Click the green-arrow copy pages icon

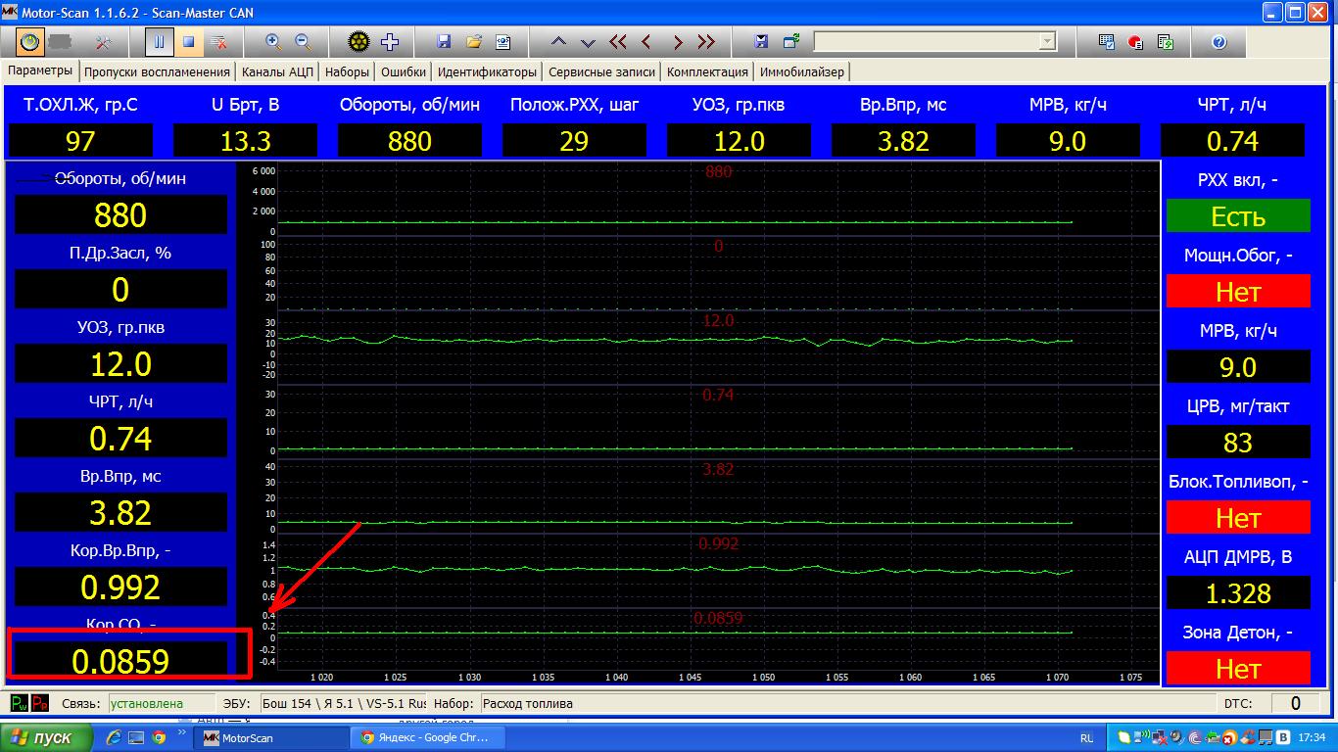(1166, 42)
